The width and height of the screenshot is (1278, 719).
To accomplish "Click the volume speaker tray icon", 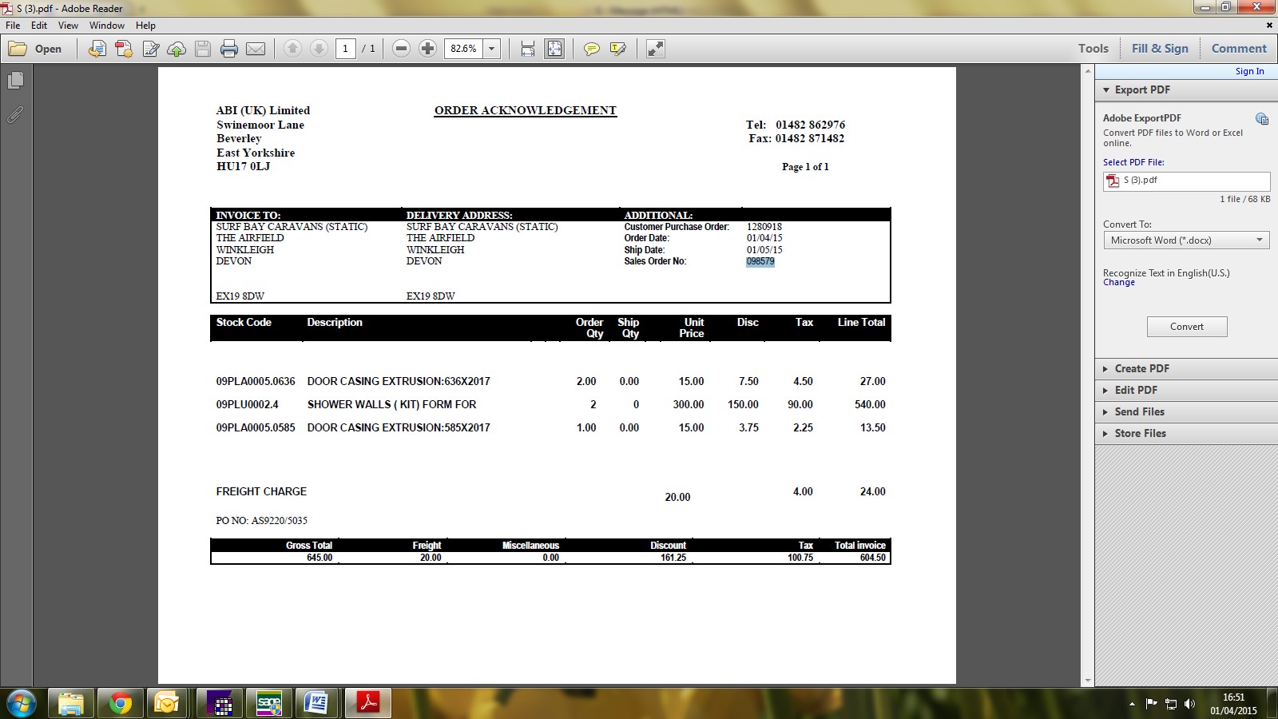I will 1189,704.
